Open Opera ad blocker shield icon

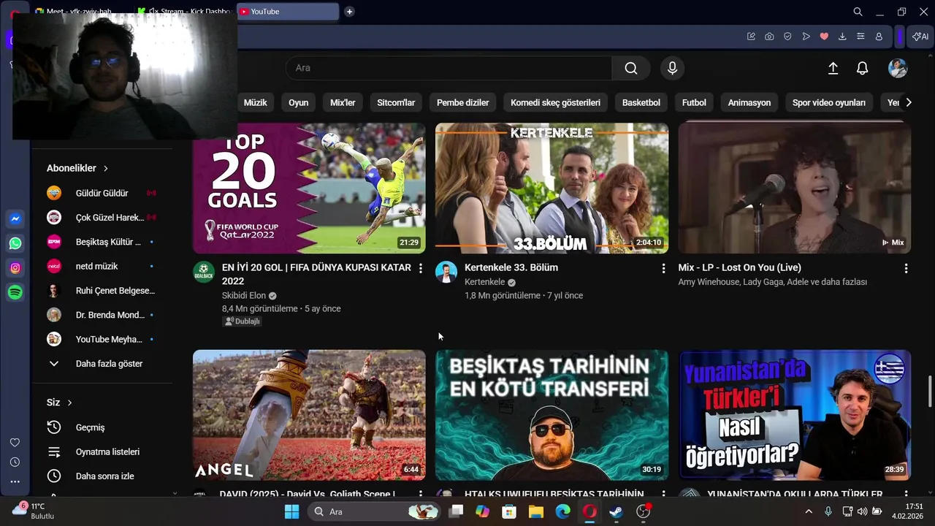coord(787,37)
